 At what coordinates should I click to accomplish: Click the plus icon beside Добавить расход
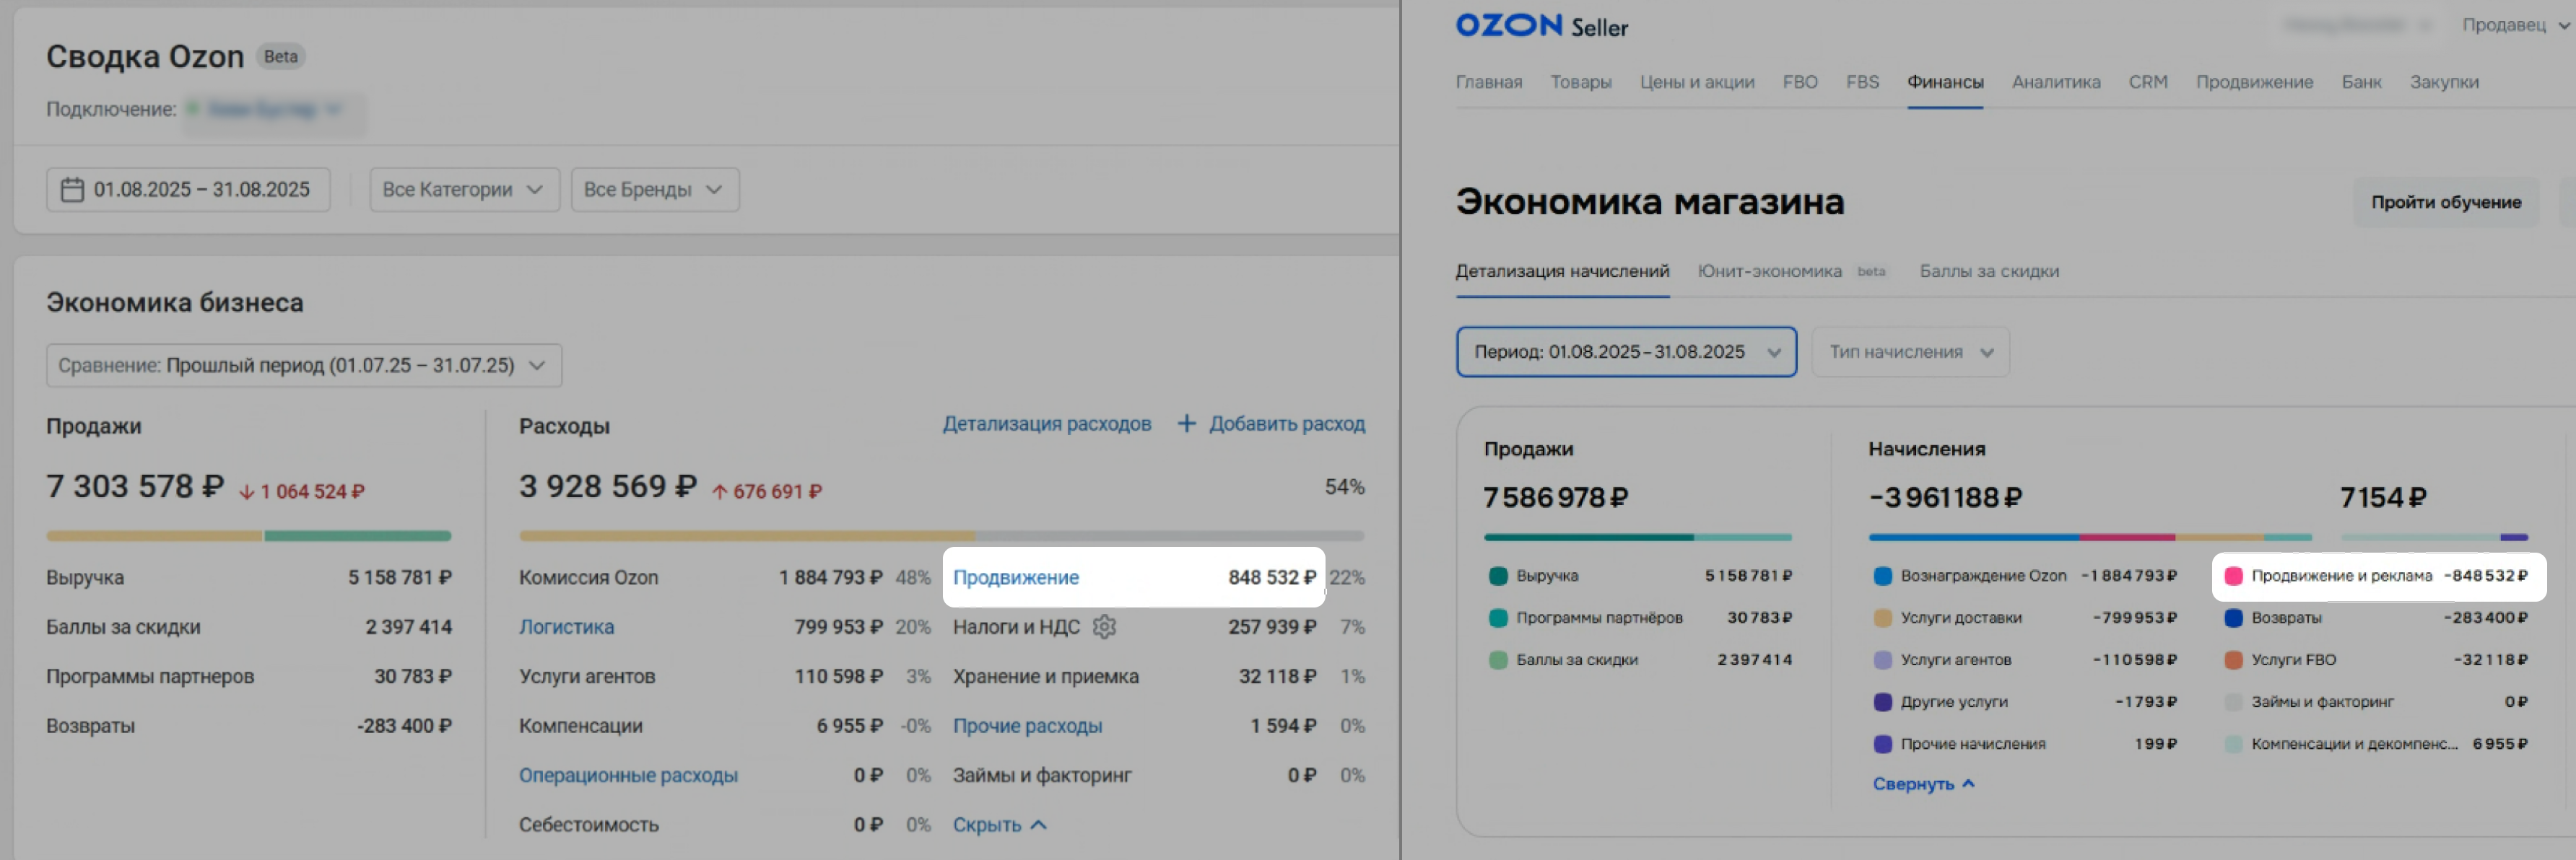pyautogui.click(x=1186, y=424)
